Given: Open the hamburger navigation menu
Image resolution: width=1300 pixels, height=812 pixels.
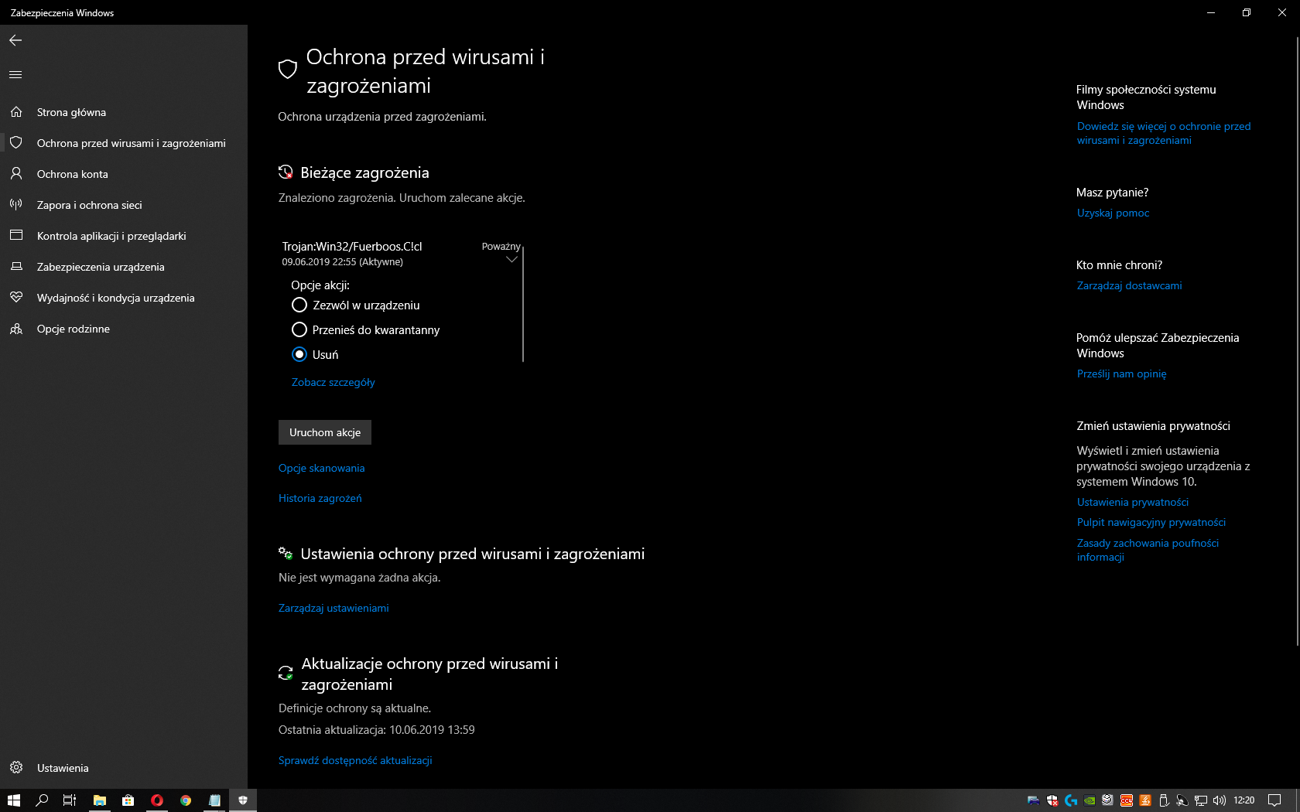Looking at the screenshot, I should (x=15, y=74).
